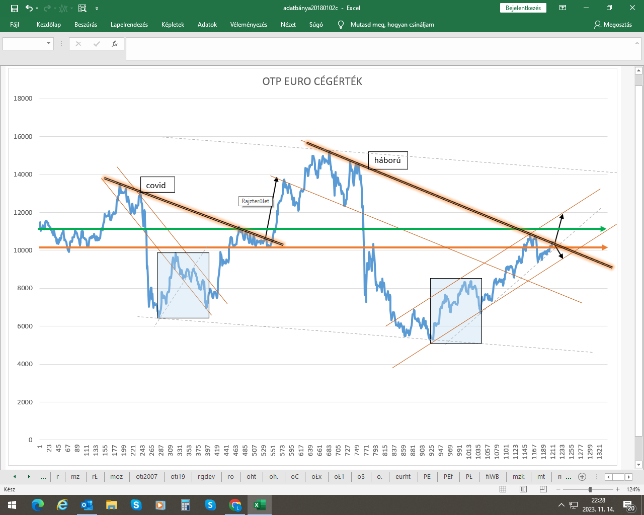Screen dimensions: 644x515
Task: Open the Képletek ribbon tab
Action: [173, 25]
